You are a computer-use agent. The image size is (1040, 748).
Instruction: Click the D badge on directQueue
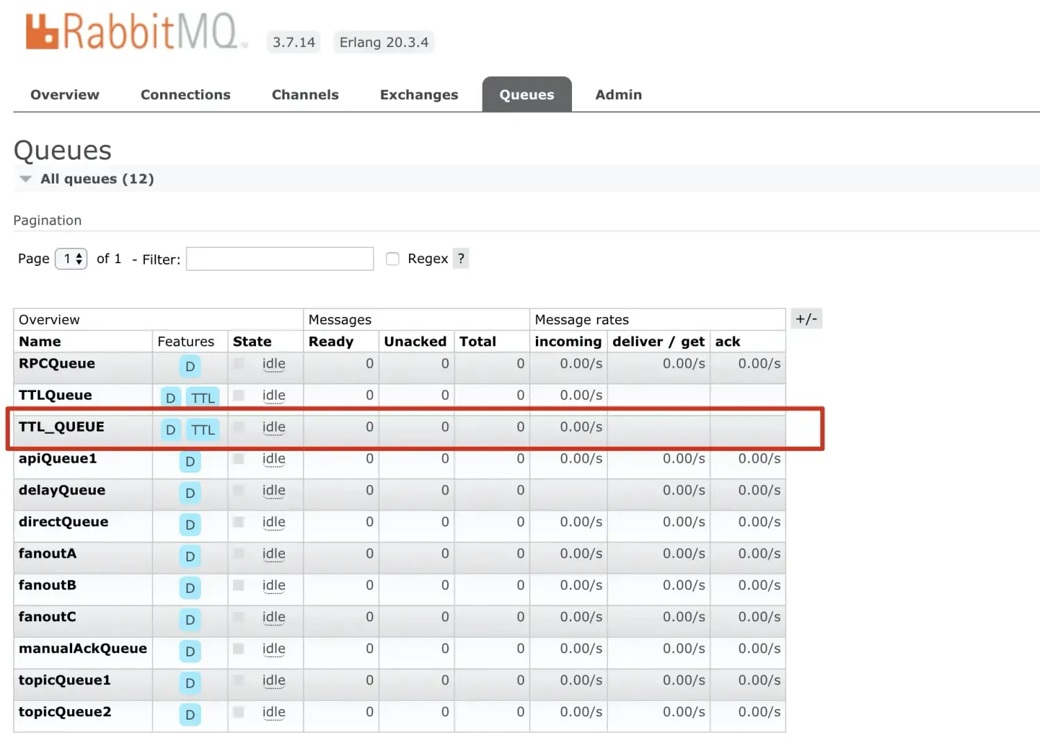coord(189,524)
